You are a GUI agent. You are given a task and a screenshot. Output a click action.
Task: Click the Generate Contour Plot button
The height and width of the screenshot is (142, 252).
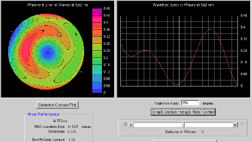pyautogui.click(x=57, y=105)
